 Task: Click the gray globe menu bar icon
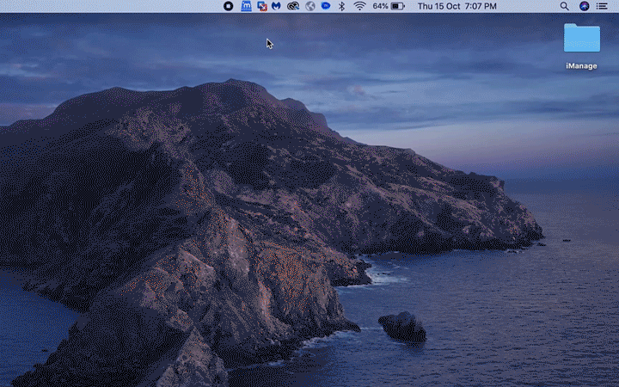click(309, 6)
